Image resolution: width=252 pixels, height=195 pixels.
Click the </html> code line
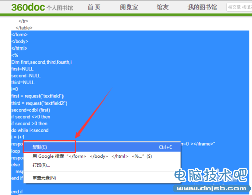point(19,48)
